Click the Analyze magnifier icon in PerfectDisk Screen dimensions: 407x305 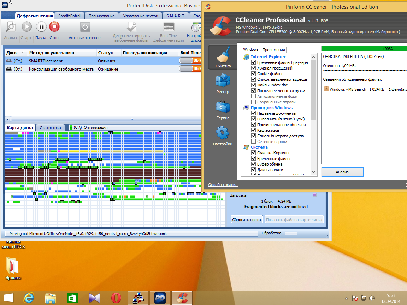(x=11, y=27)
